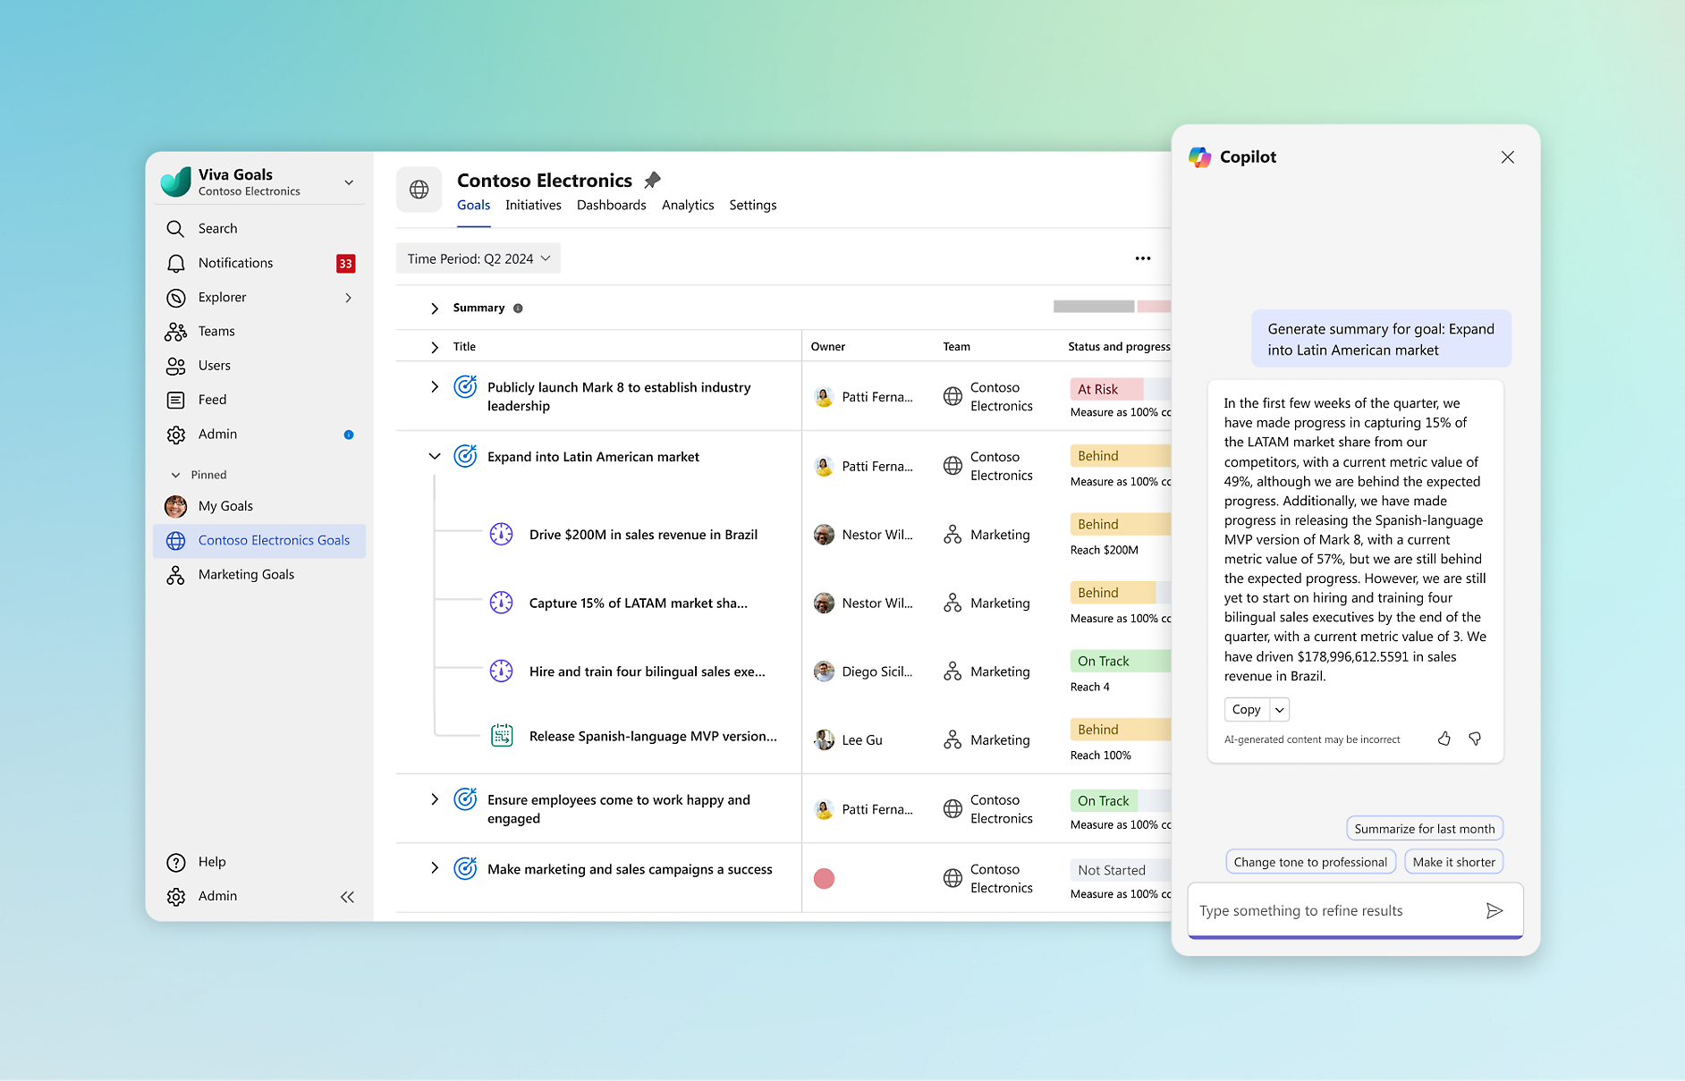Click goal icon for Expand into Latin American market
The height and width of the screenshot is (1081, 1685).
pyautogui.click(x=465, y=457)
